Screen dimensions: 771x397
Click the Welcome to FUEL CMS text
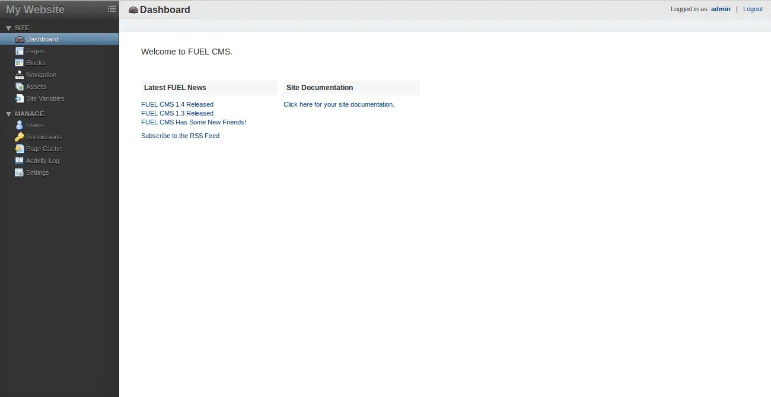(187, 52)
